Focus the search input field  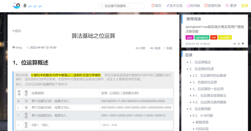[122, 6]
